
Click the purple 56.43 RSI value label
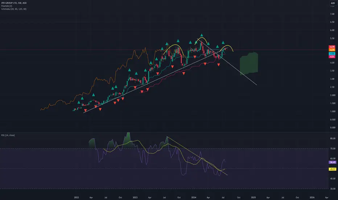[333, 162]
